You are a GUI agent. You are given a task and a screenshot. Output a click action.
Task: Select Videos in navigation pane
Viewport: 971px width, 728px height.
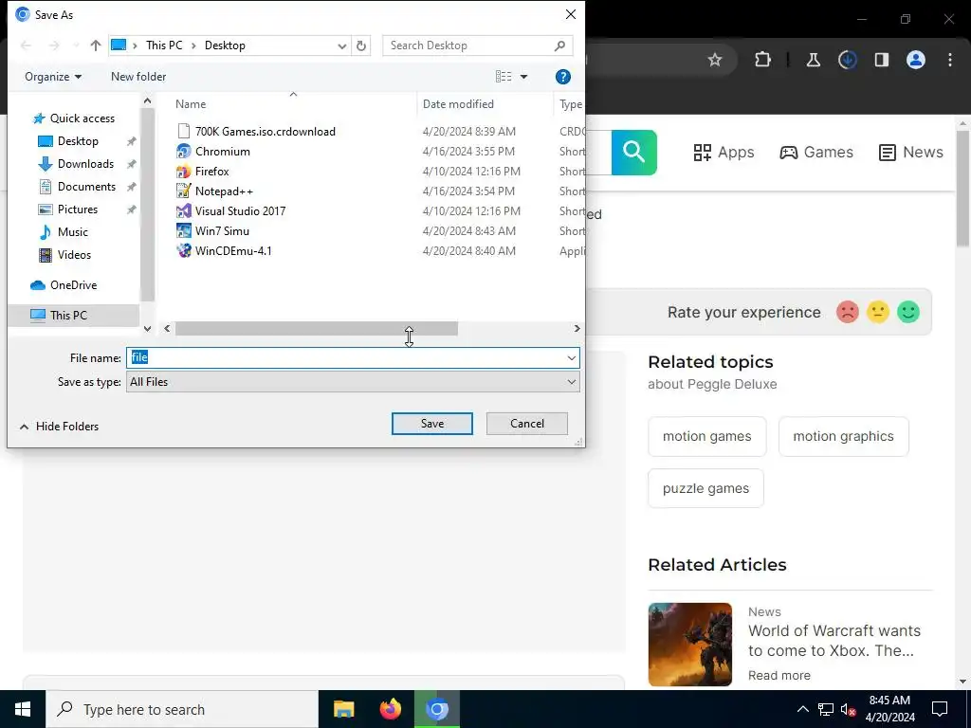pos(74,254)
